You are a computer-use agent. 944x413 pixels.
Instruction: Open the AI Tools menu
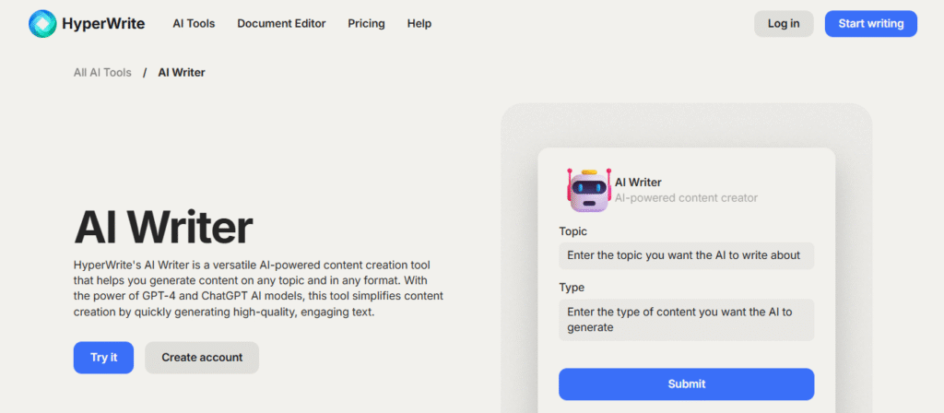coord(194,24)
